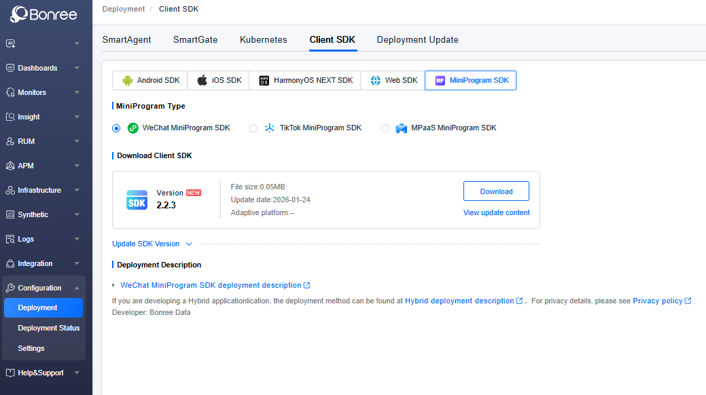The image size is (706, 395).
Task: Expand the Dashboards menu arrow
Action: click(x=77, y=68)
